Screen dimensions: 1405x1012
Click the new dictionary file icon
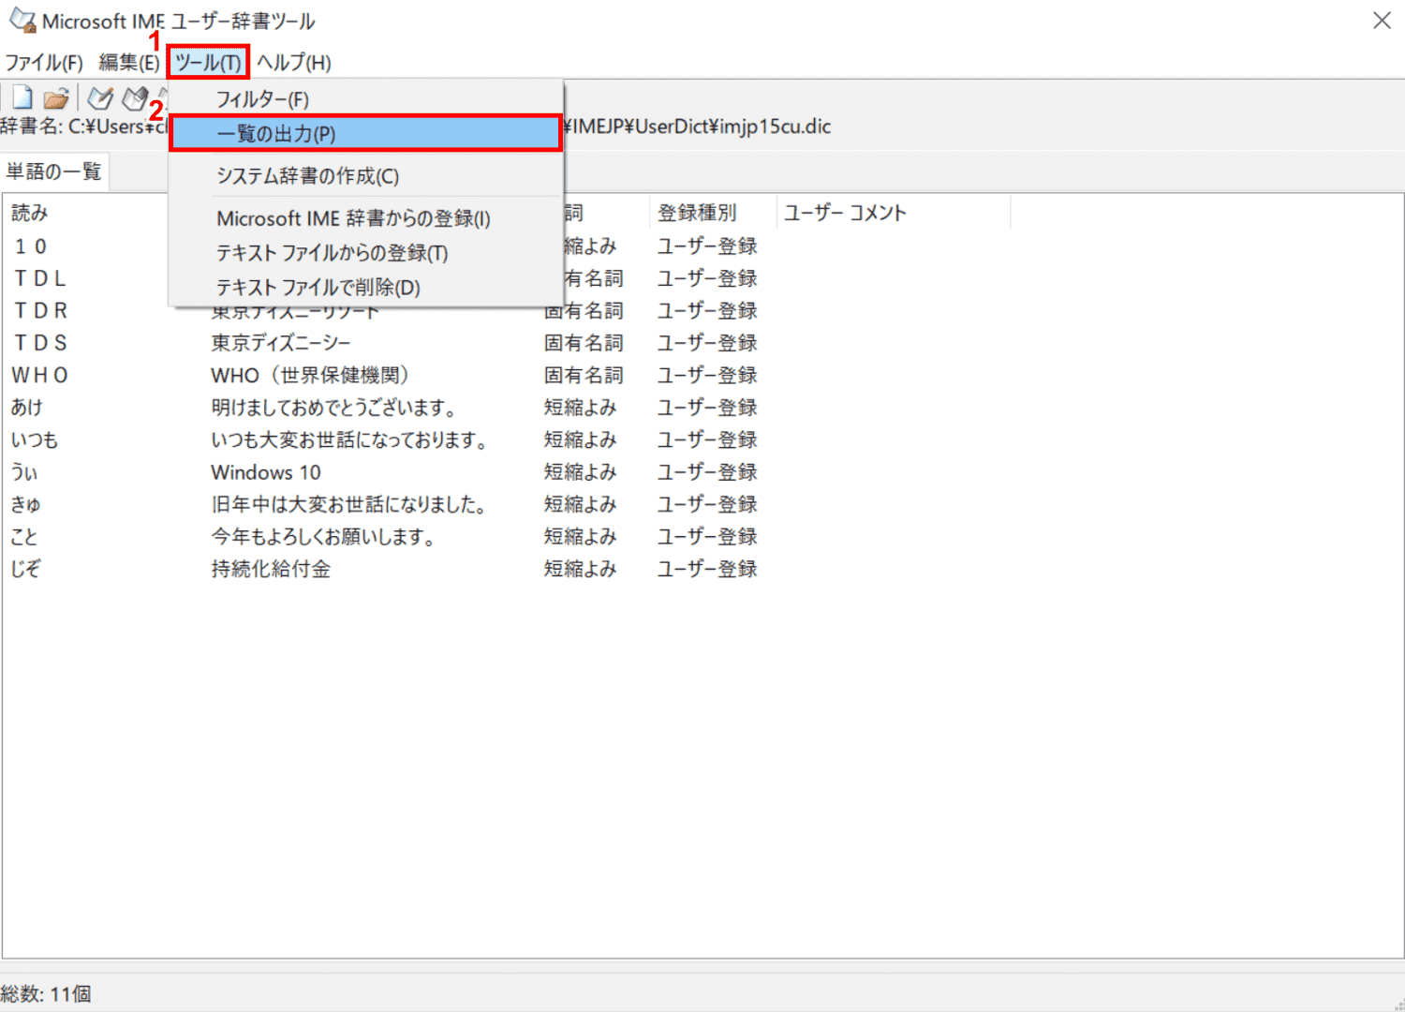pos(22,97)
